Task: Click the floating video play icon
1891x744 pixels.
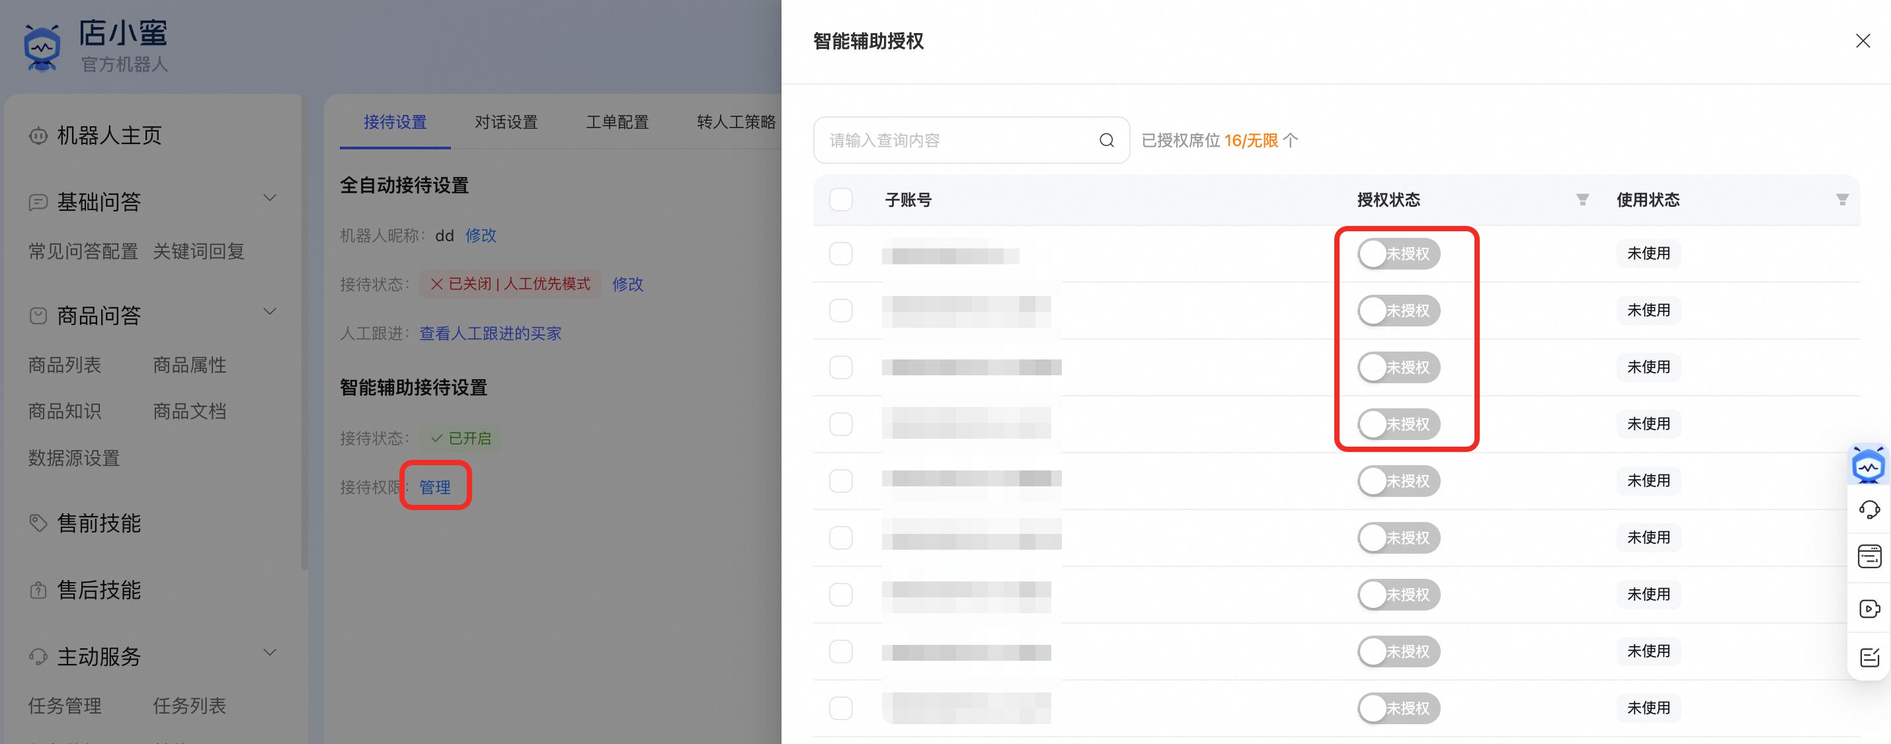Action: 1869,609
